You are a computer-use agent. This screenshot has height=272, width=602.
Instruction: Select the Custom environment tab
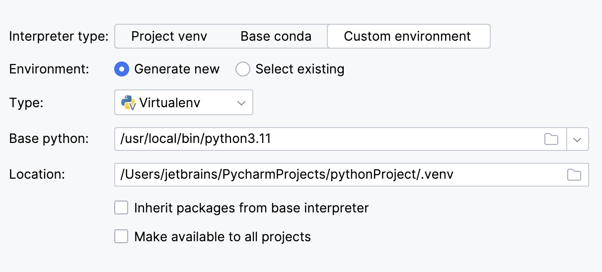[x=407, y=36]
